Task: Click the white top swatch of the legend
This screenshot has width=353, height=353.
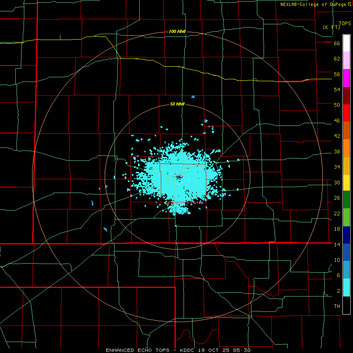Action: tap(346, 43)
